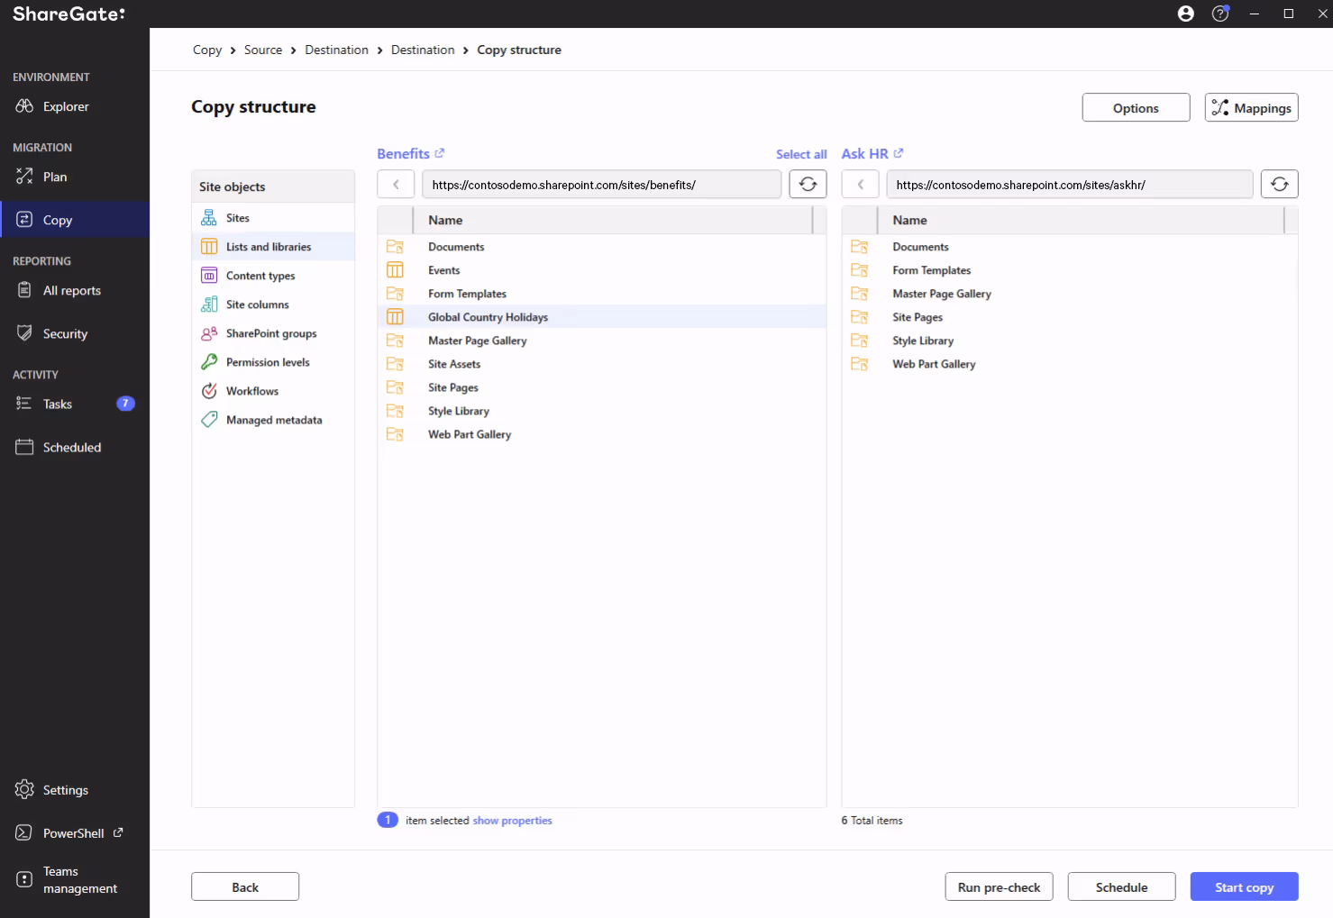Click the Explorer binoculars icon
Image resolution: width=1333 pixels, height=918 pixels.
(x=24, y=106)
